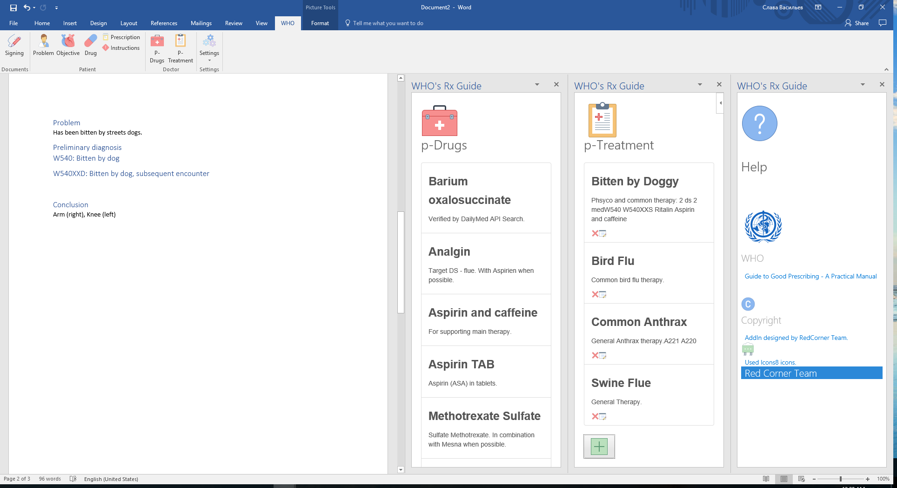
Task: Delete the Bitten by Doggy treatment
Action: pos(595,233)
